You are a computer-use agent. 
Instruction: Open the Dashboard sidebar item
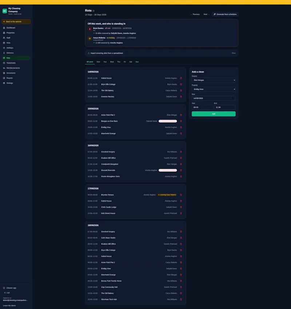16,28
